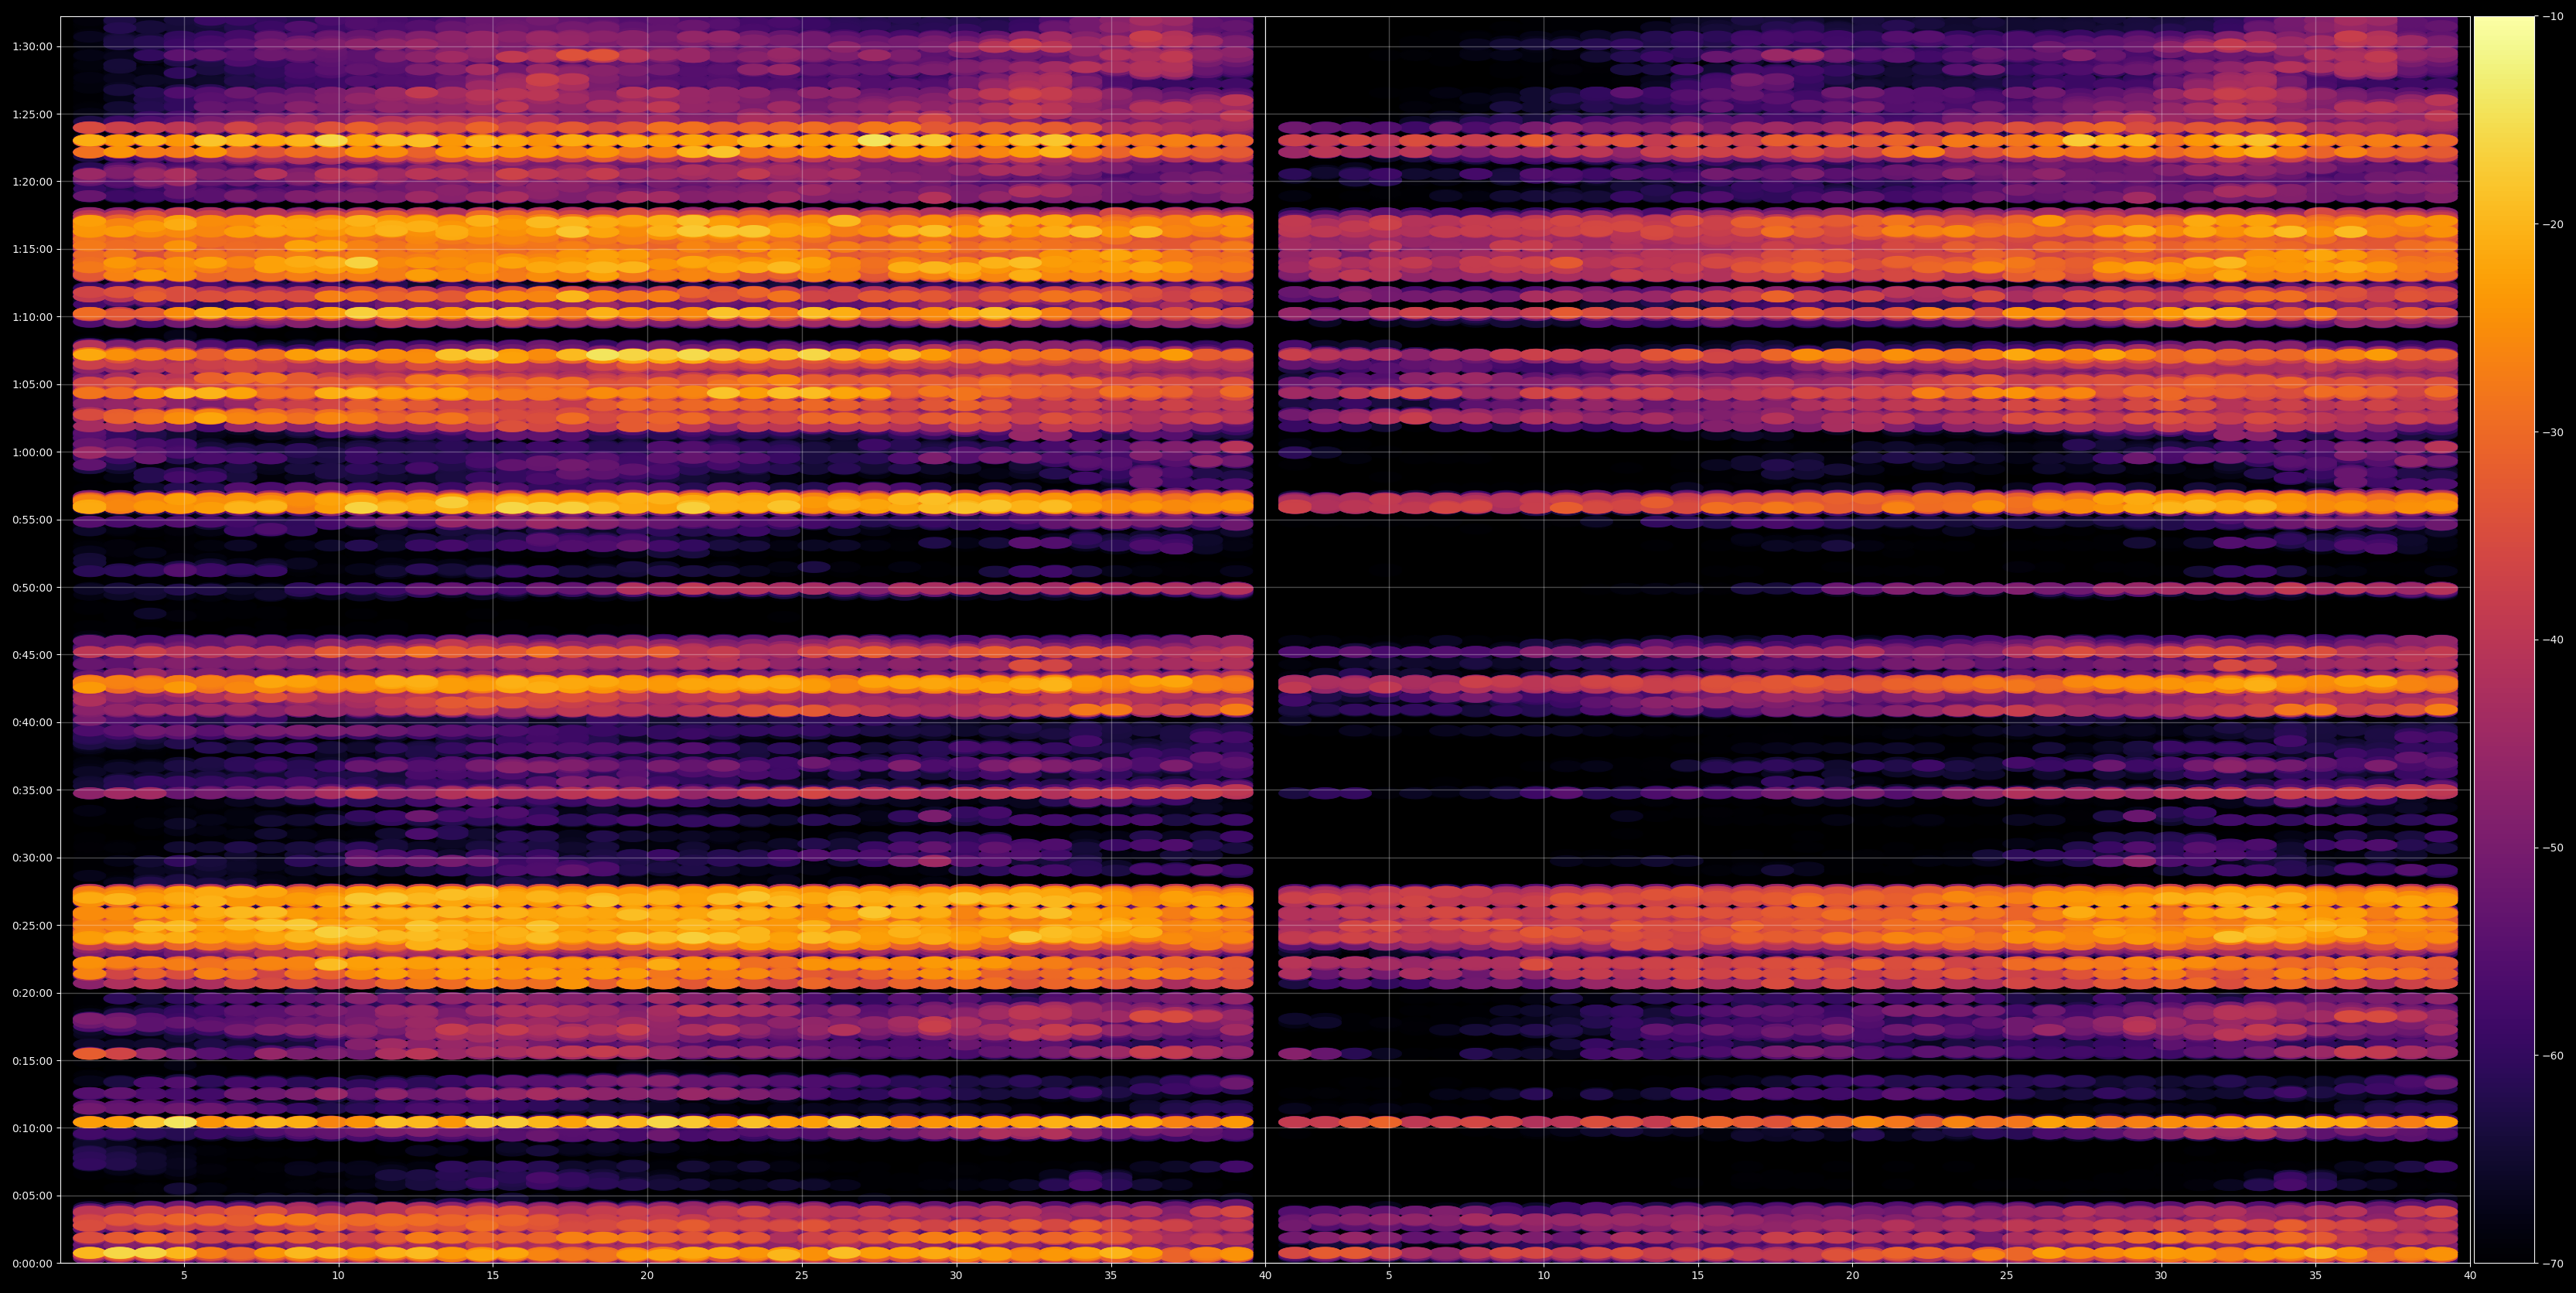Viewport: 2576px width, 1293px height.
Task: Click the 0:25:00 time axis label
Action: [33, 925]
